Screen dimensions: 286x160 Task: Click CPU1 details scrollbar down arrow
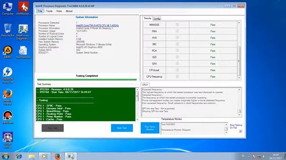(x=240, y=115)
